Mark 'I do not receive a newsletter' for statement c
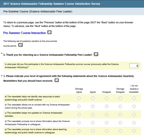The image size is (144, 138). point(134,115)
